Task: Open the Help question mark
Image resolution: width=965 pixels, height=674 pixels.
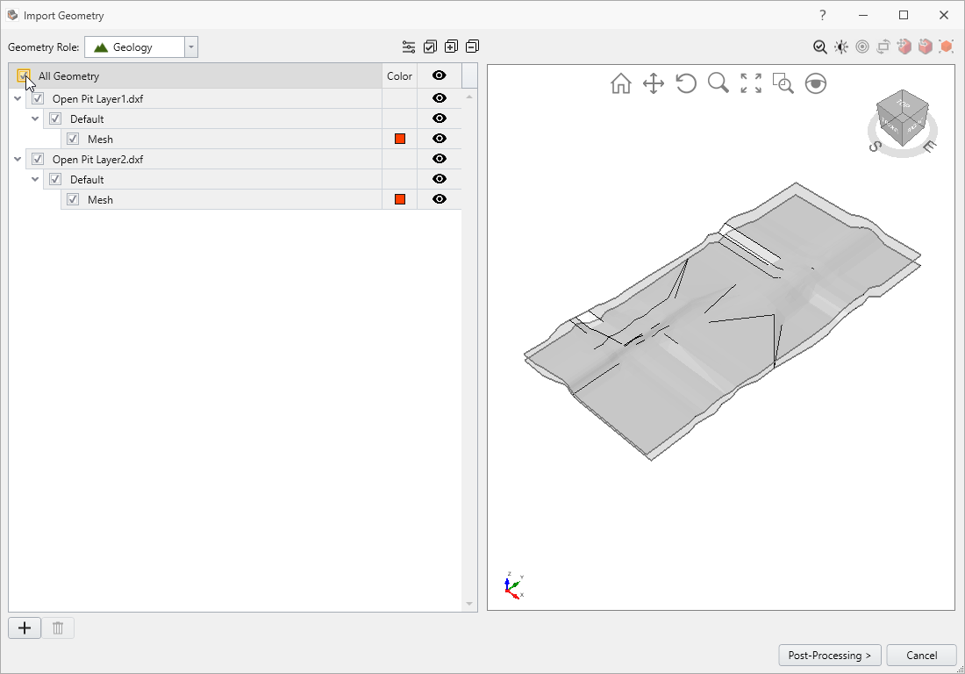Action: click(x=822, y=16)
